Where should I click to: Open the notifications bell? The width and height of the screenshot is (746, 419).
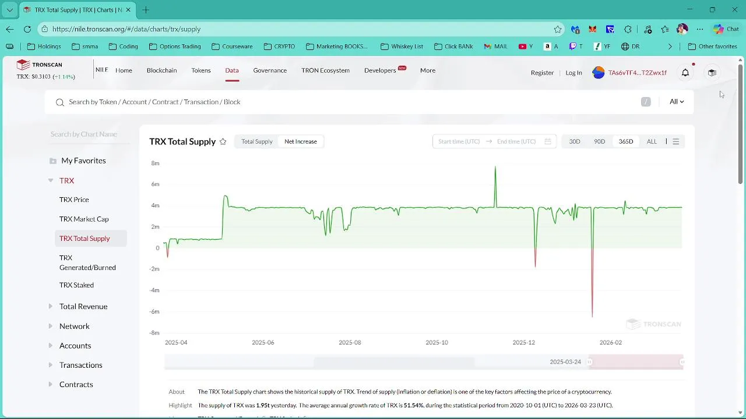(685, 73)
